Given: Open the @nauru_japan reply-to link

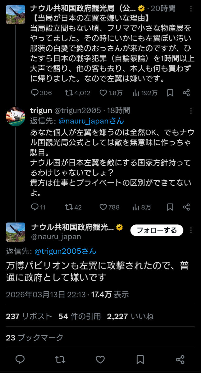Looking at the screenshot, I should 82,121.
